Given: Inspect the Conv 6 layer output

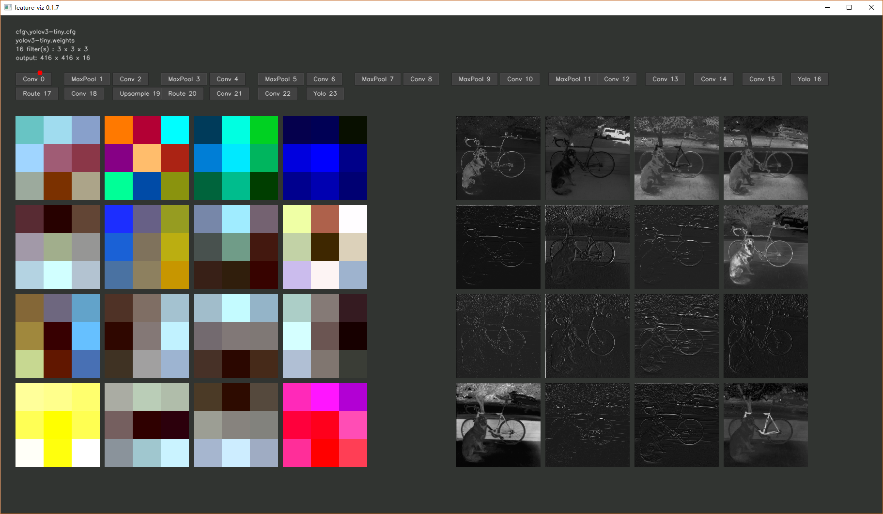Looking at the screenshot, I should (x=324, y=79).
